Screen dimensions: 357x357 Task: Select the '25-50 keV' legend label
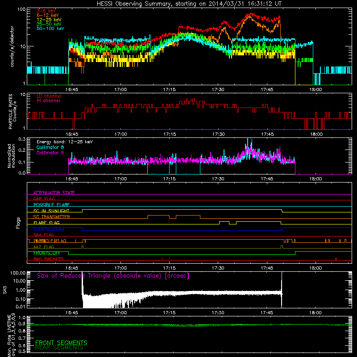click(49, 24)
